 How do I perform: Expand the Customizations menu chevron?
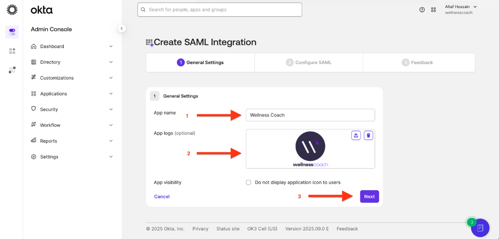click(111, 78)
